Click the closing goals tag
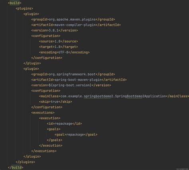 click(x=55, y=140)
